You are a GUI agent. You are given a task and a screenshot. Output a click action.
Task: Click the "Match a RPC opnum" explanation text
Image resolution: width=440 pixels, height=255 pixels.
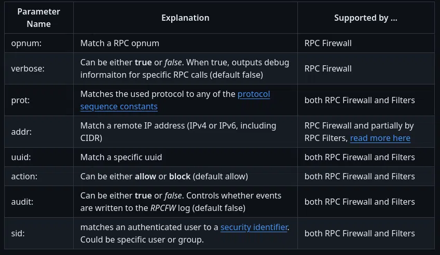tap(119, 43)
